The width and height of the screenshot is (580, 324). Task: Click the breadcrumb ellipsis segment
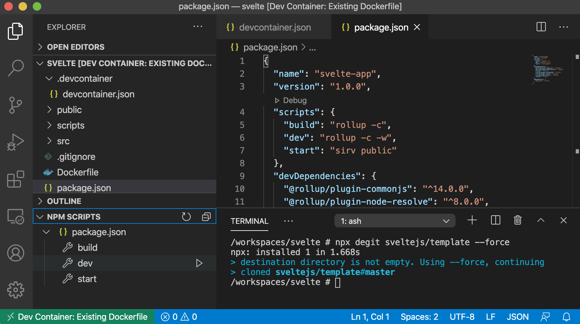coord(312,48)
